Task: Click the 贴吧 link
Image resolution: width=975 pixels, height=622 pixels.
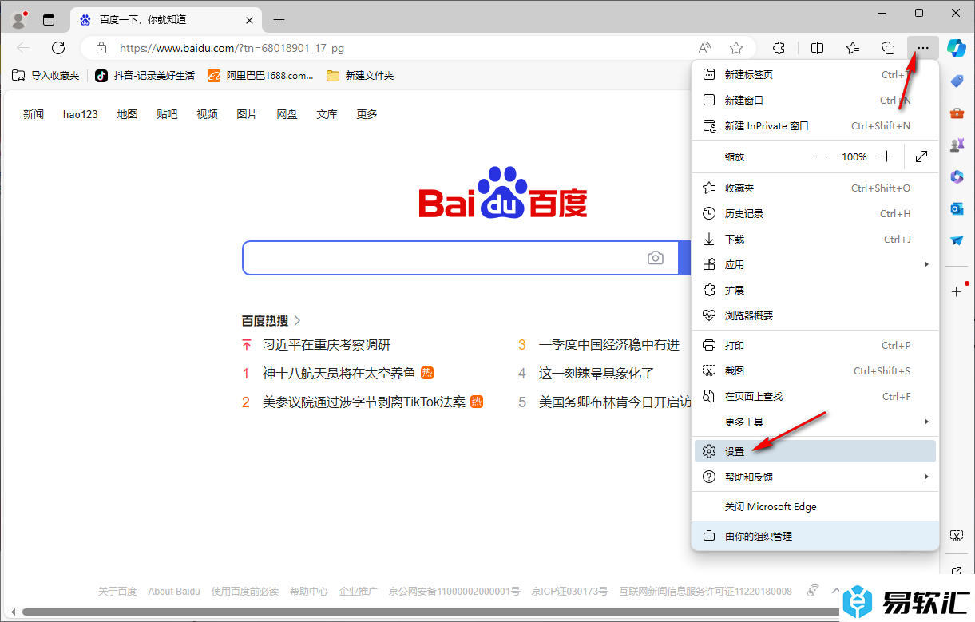Action: point(167,114)
